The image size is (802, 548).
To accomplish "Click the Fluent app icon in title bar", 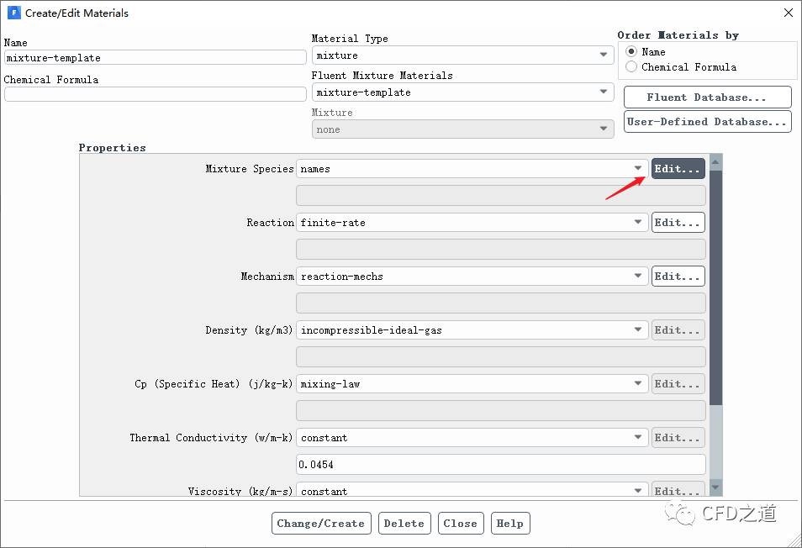I will (x=13, y=13).
